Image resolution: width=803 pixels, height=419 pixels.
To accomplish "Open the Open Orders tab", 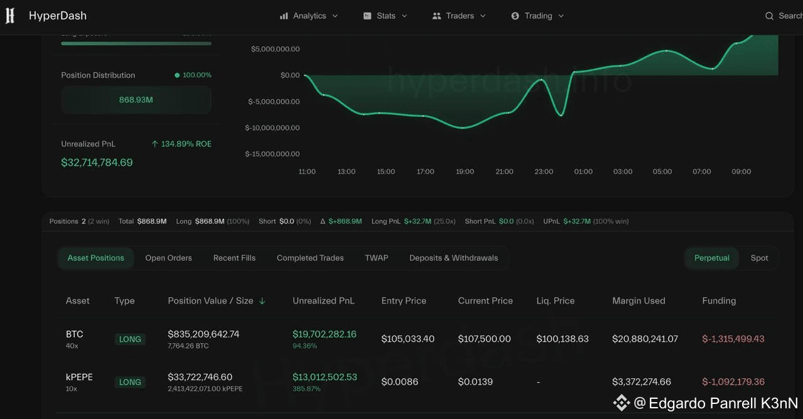I will (x=168, y=257).
